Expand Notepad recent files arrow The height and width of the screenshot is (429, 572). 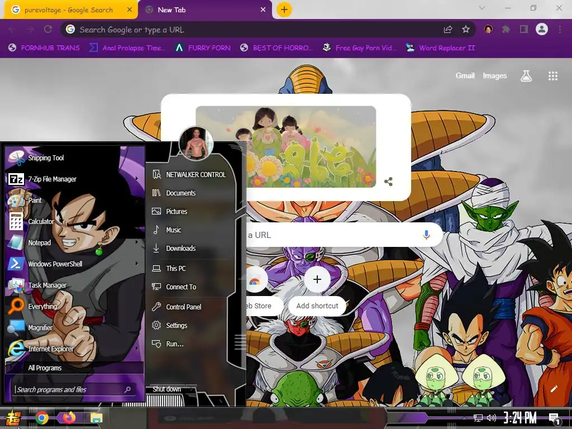137,242
